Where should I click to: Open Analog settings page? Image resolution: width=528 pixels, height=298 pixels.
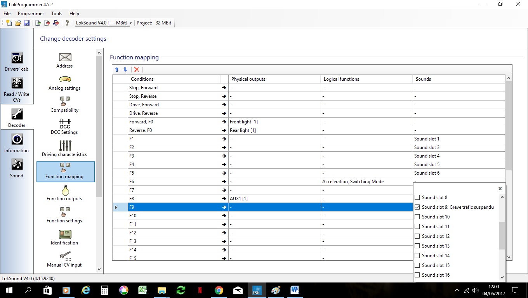point(64,83)
